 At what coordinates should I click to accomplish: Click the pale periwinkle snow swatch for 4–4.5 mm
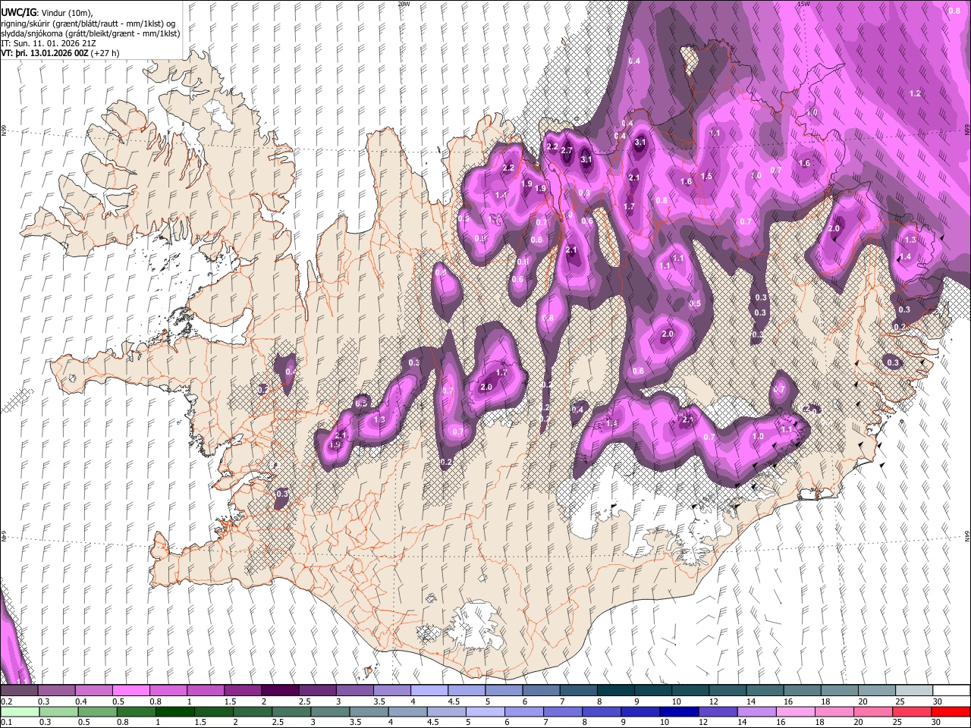(429, 691)
